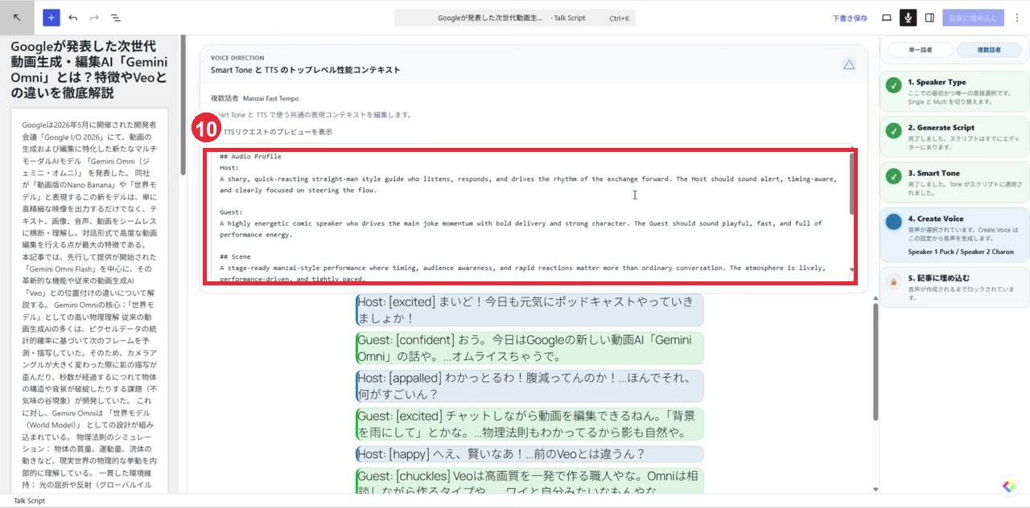
Task: Click the blue circle for Create Voice
Action: 893,222
